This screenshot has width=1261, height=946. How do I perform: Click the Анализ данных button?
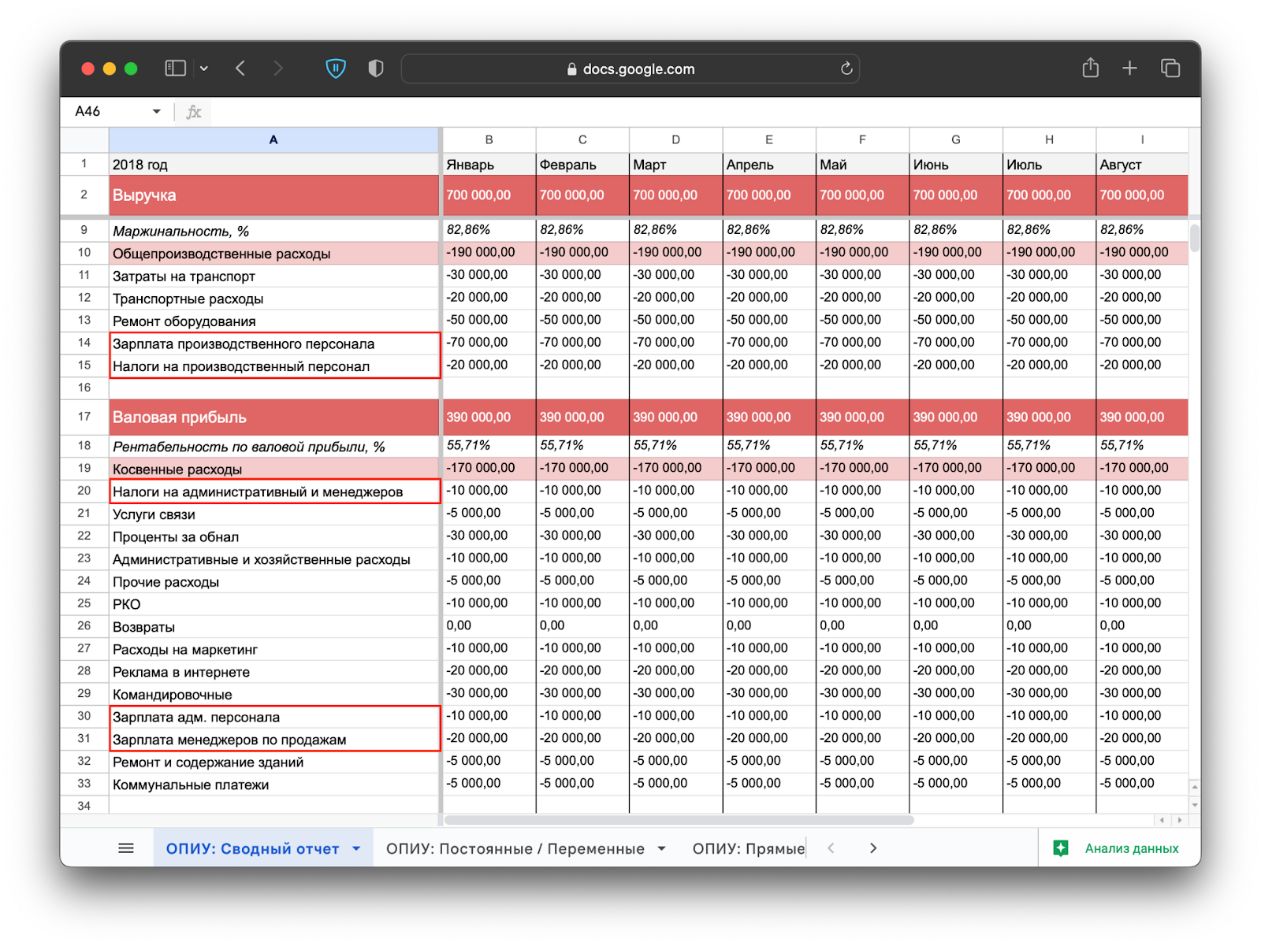pos(1131,848)
